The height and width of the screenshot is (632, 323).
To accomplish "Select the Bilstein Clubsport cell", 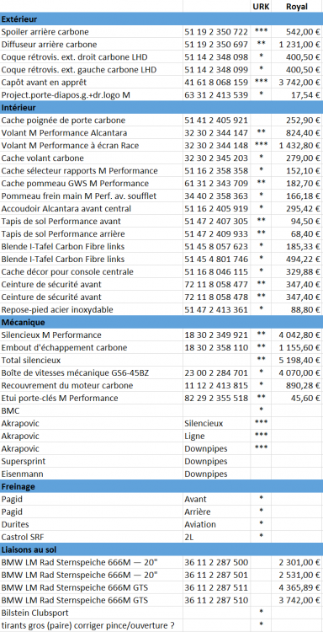I will [x=92, y=613].
